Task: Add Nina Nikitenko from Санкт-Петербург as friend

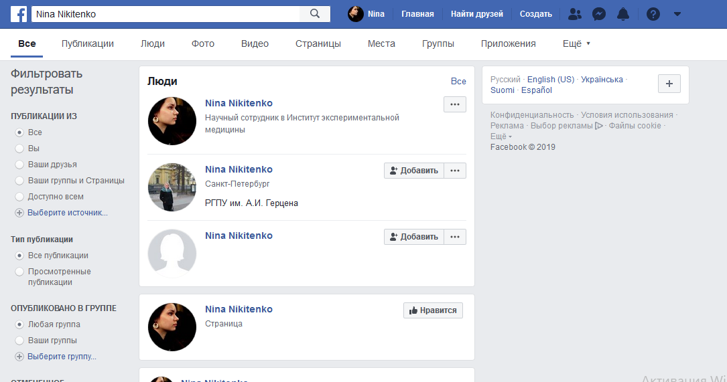Action: [x=414, y=171]
